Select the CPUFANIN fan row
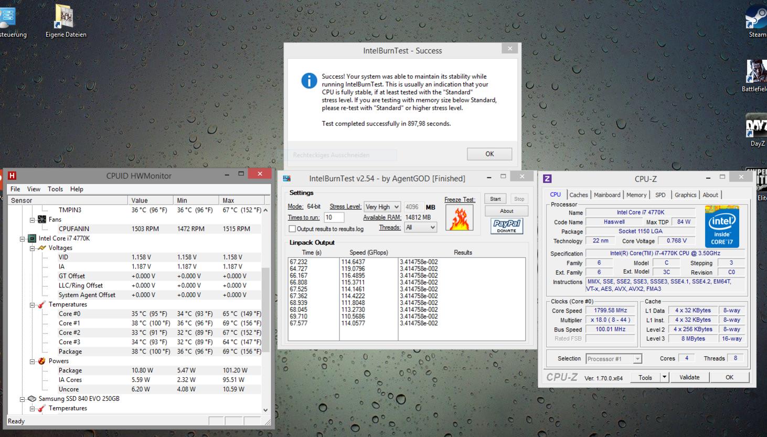The image size is (767, 437). click(135, 229)
